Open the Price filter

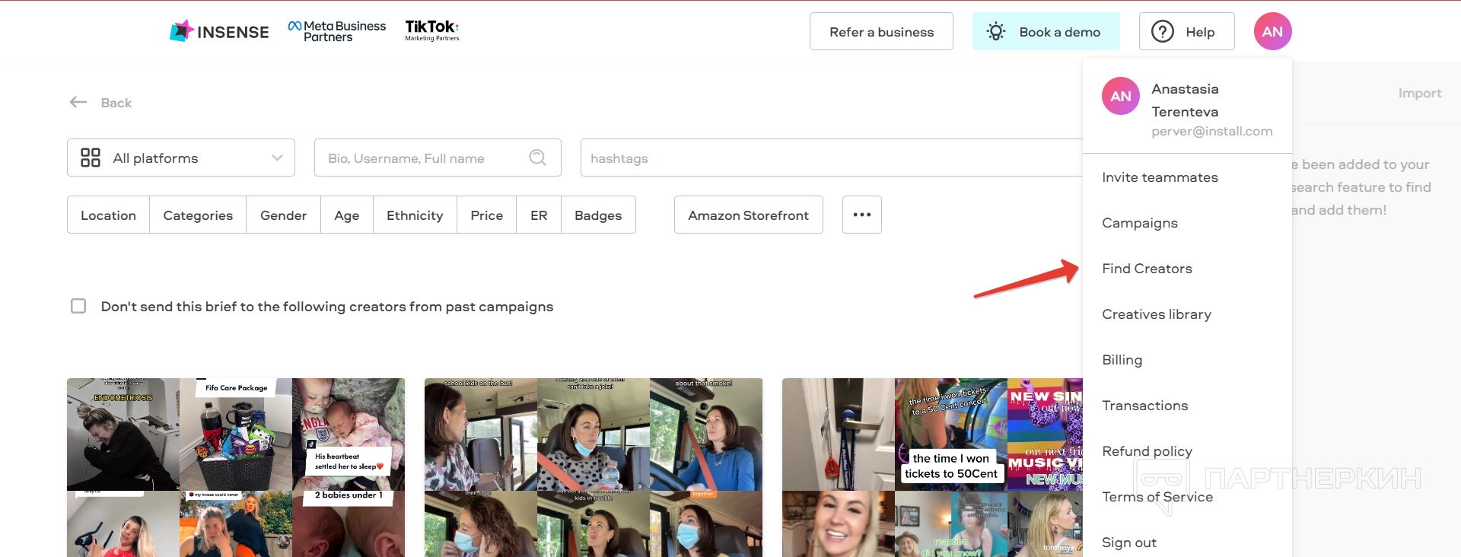487,215
